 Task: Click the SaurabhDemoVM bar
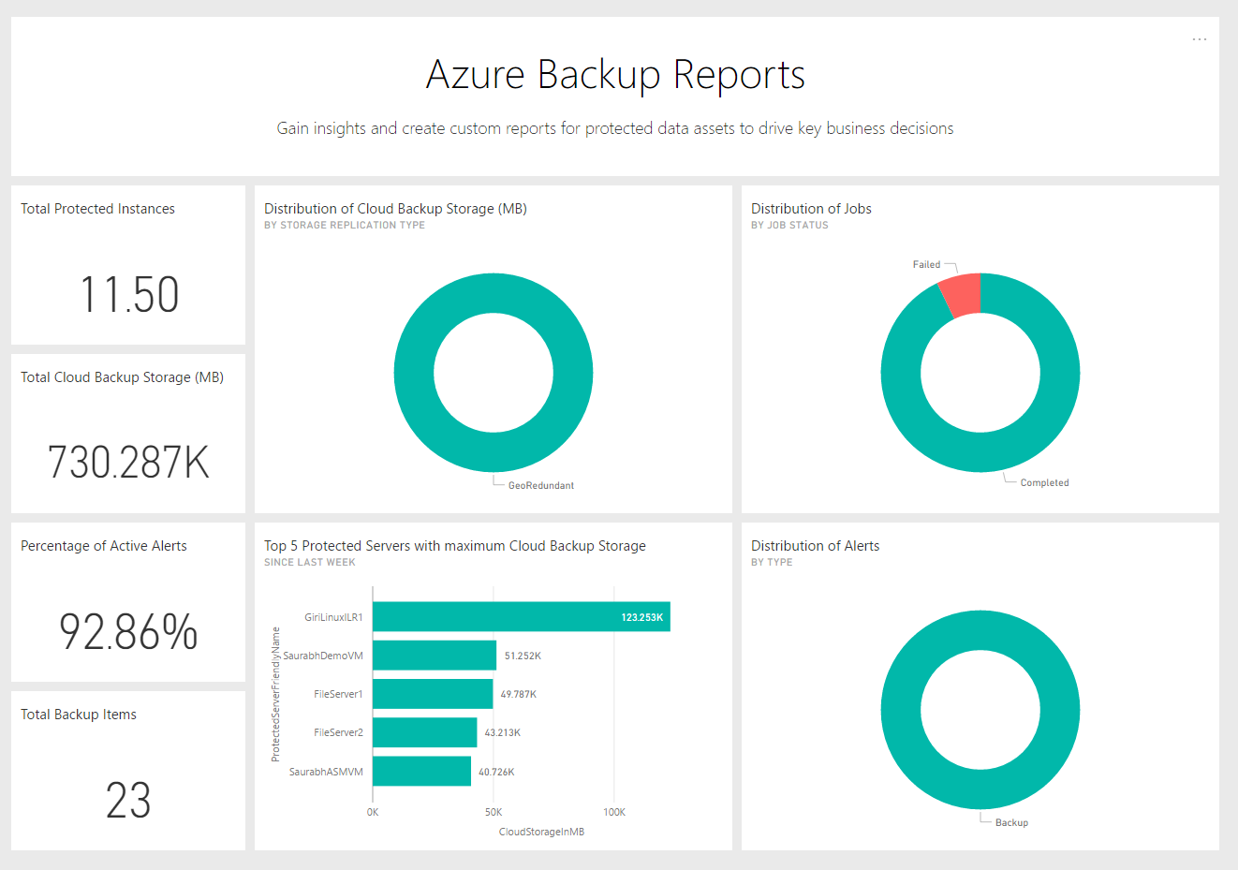click(435, 656)
